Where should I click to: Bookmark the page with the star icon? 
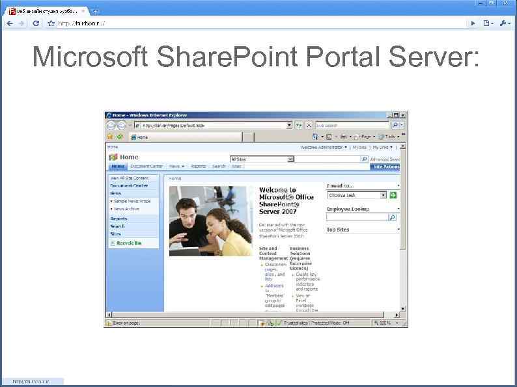[51, 23]
